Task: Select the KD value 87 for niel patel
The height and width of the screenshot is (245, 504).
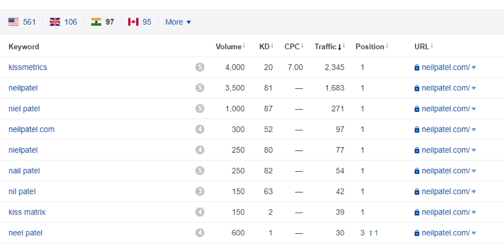Action: pos(268,109)
